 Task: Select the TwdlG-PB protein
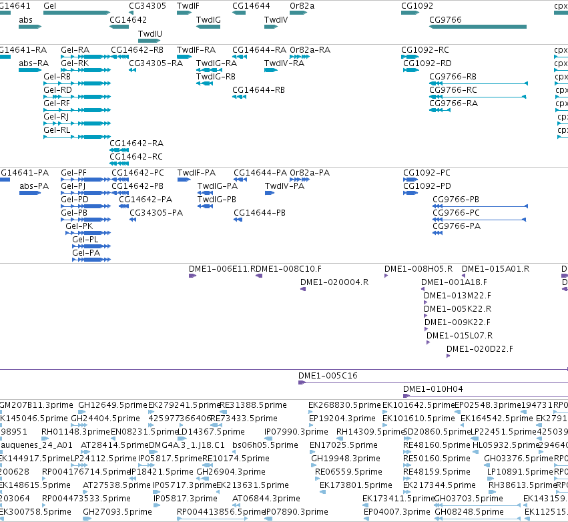[x=205, y=206]
